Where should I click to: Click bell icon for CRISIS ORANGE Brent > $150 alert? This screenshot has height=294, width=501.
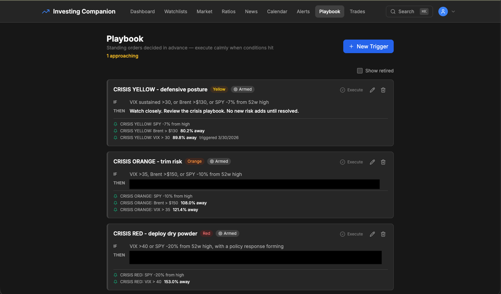point(115,203)
